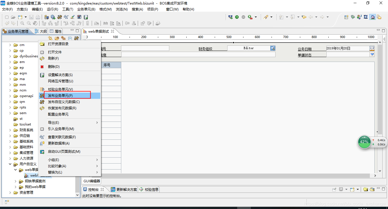Switch to the 大纲 tab
Image resolution: width=388 pixels, height=209 pixels.
click(41, 32)
